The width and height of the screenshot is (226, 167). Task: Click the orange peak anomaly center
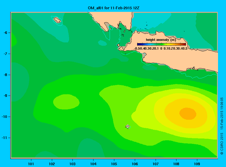point(188,114)
